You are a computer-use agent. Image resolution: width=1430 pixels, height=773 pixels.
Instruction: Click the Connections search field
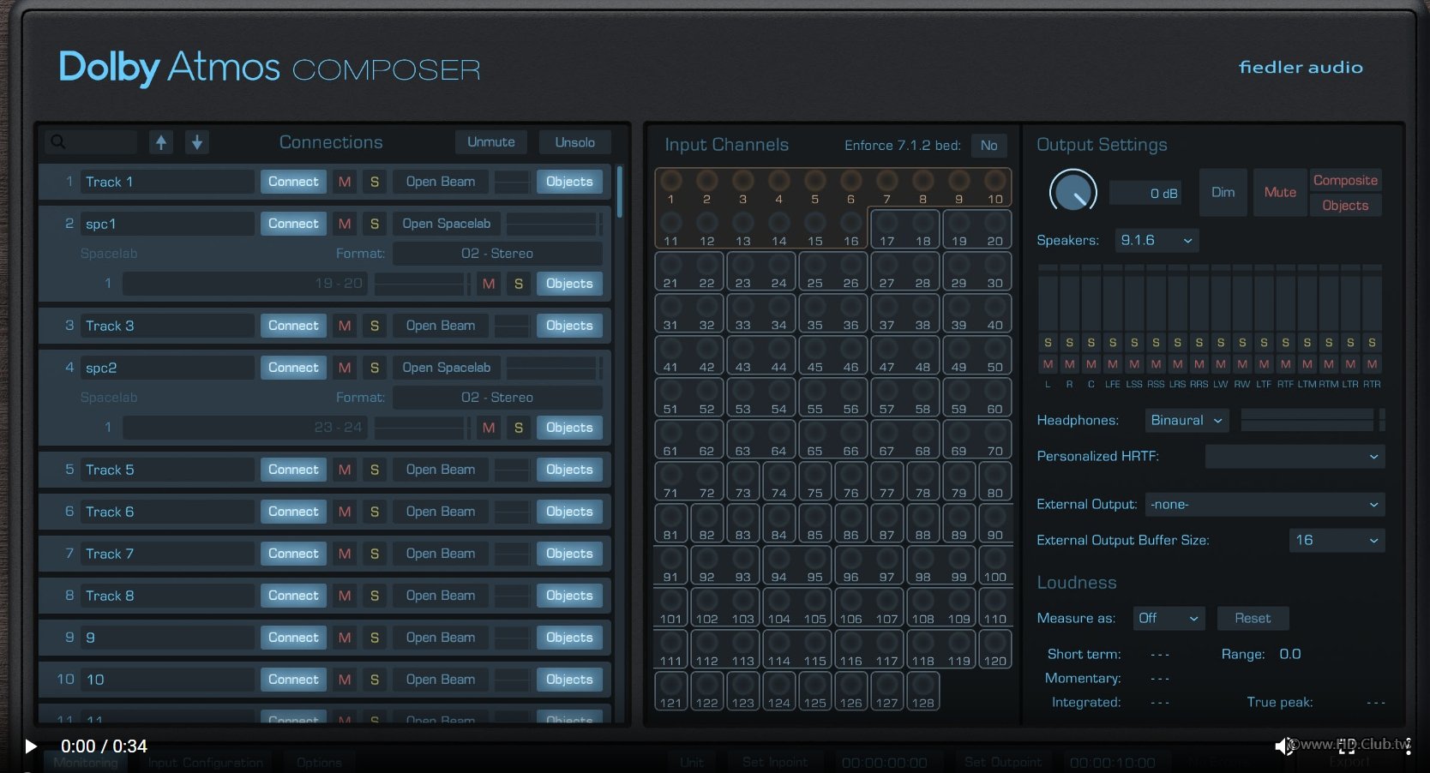[x=93, y=142]
